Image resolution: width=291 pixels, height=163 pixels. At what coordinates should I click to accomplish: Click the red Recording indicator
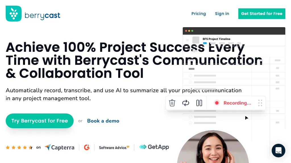click(x=234, y=103)
